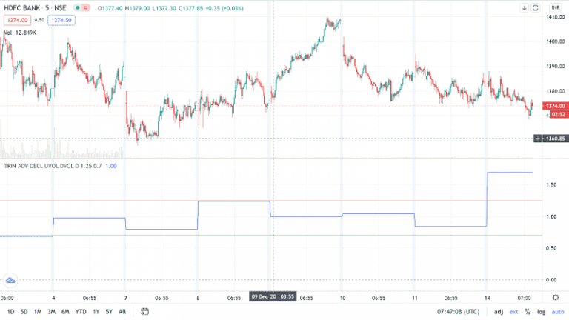The width and height of the screenshot is (569, 320).
Task: Click the cloud save icon in indicator pane
Action: (x=10, y=280)
